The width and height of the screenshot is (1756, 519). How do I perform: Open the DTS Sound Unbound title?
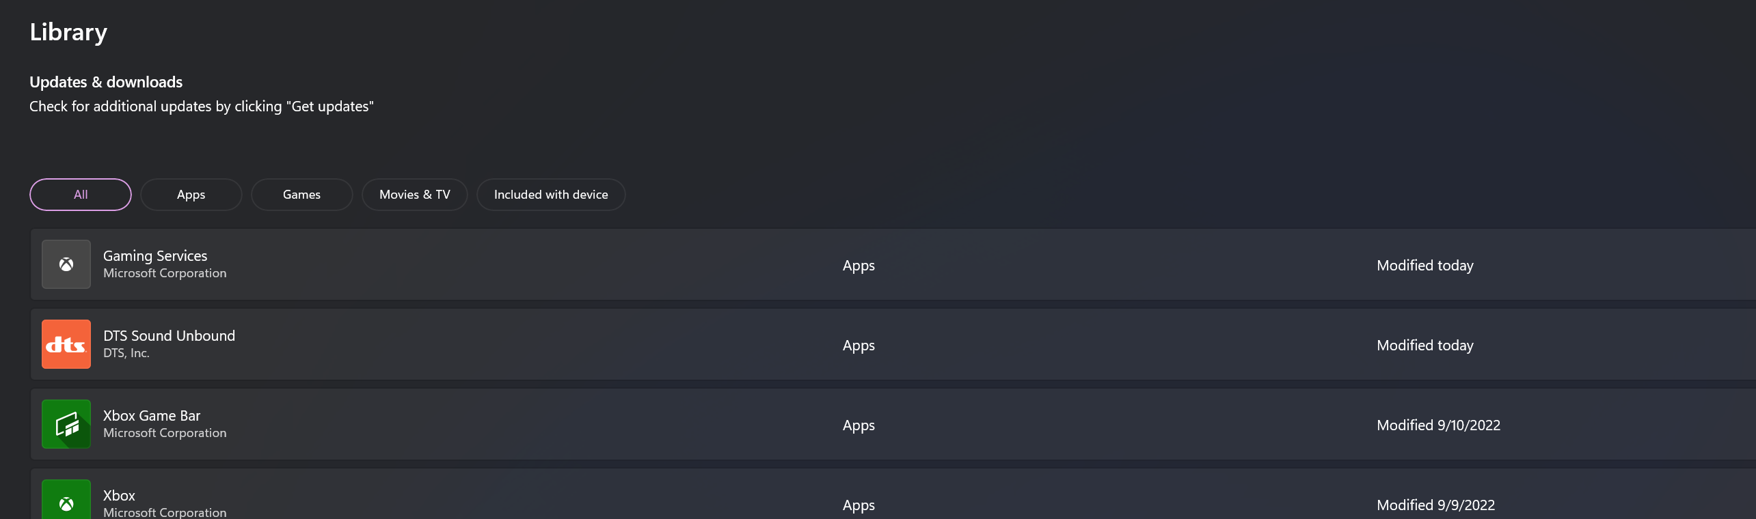169,335
